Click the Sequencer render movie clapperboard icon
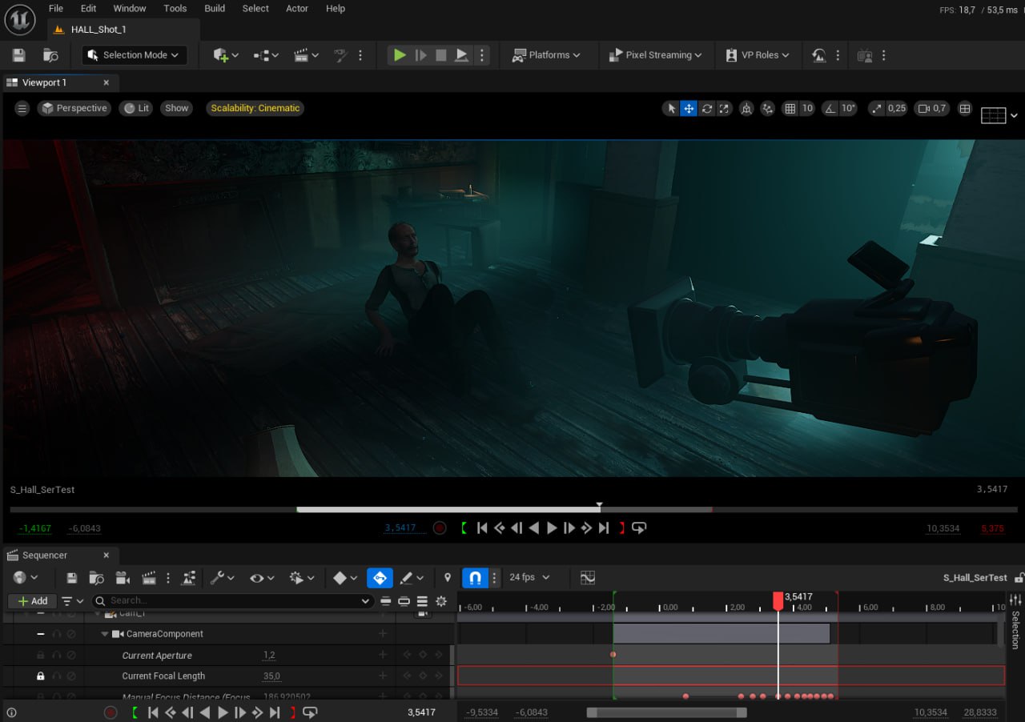Viewport: 1025px width, 722px height. pyautogui.click(x=149, y=577)
